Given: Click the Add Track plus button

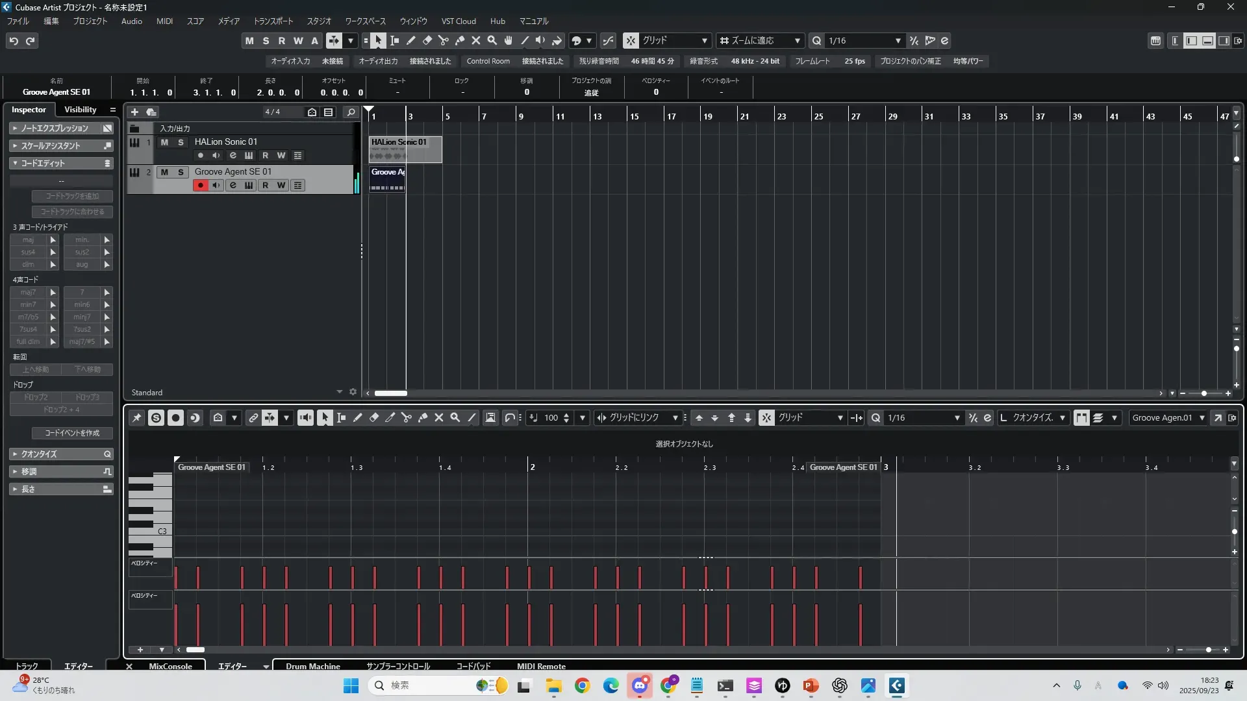Looking at the screenshot, I should tap(134, 112).
